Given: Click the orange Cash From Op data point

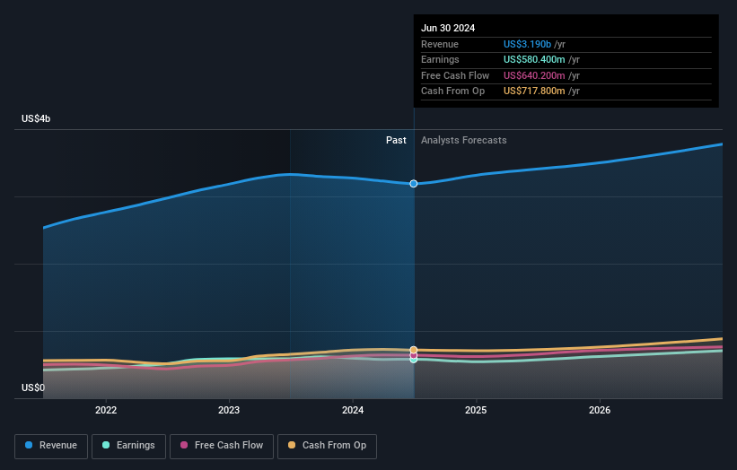Looking at the screenshot, I should (413, 350).
